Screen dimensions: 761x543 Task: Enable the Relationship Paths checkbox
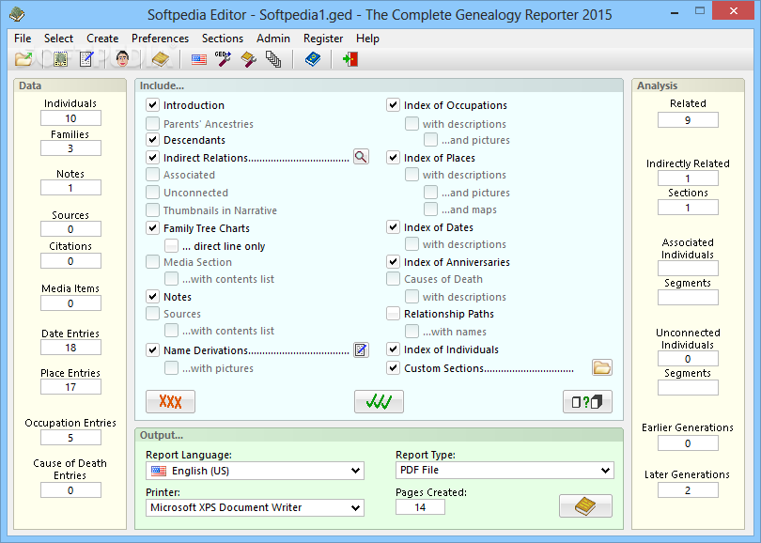393,314
